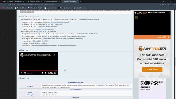Open a new tab with plus button

coord(81,1)
